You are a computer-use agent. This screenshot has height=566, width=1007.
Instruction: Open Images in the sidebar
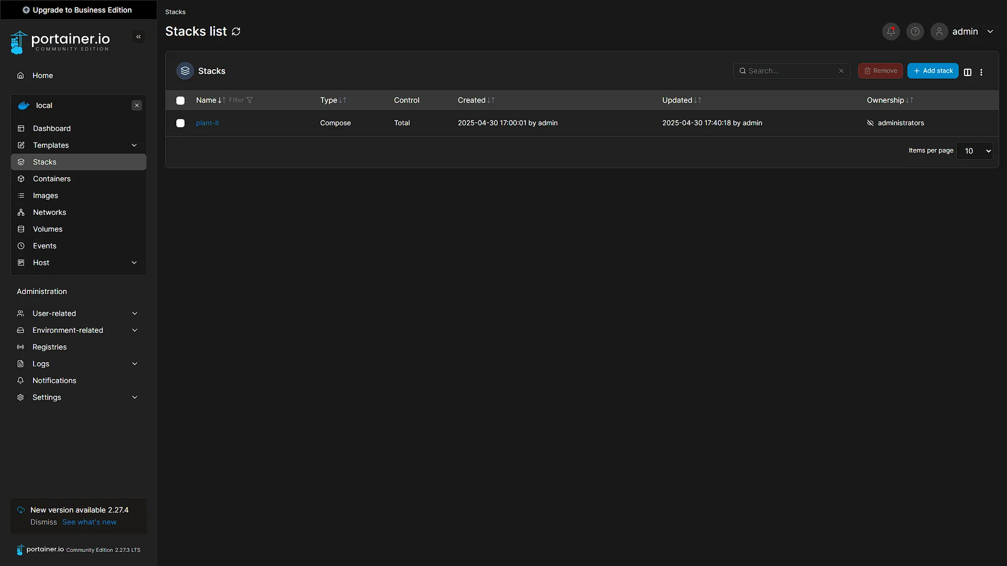pos(79,195)
